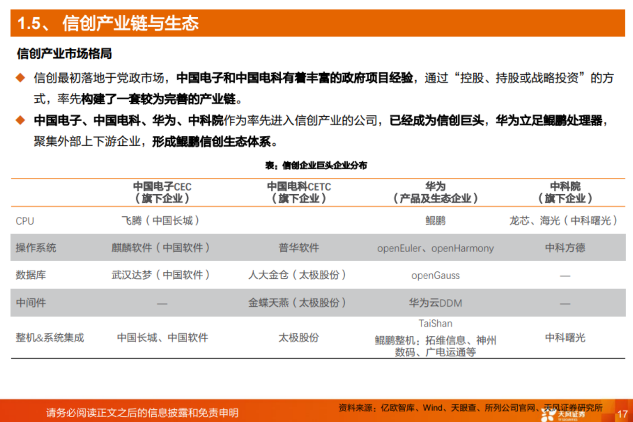The height and width of the screenshot is (422, 633).
Task: Select the 操作系统 row label
Action: pos(36,248)
